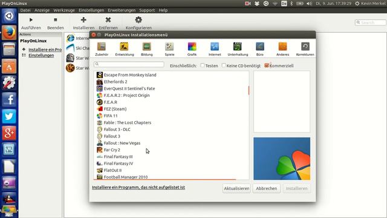Click the program list horizontal scrollbar
Image resolution: width=387 pixels, height=218 pixels.
(x=164, y=179)
